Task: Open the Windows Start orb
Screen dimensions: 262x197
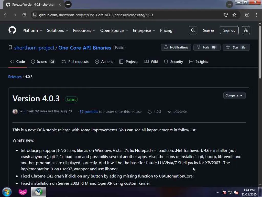Action: coord(7,192)
